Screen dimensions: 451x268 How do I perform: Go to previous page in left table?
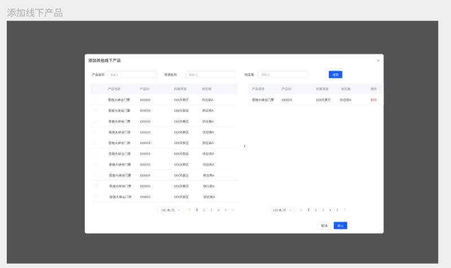coord(189,210)
